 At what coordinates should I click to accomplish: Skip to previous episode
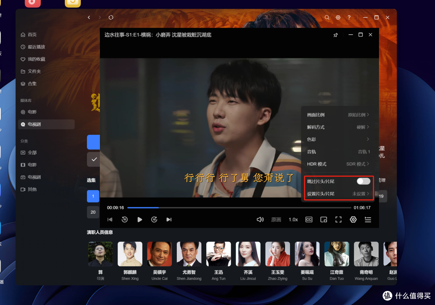(x=110, y=219)
